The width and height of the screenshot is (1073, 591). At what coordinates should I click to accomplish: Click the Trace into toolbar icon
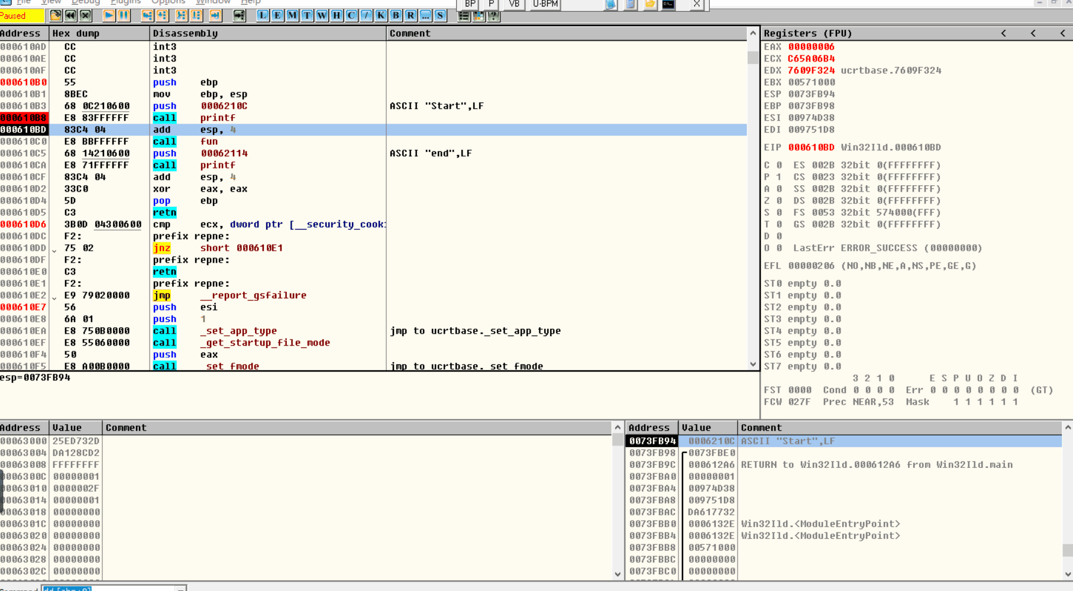182,15
